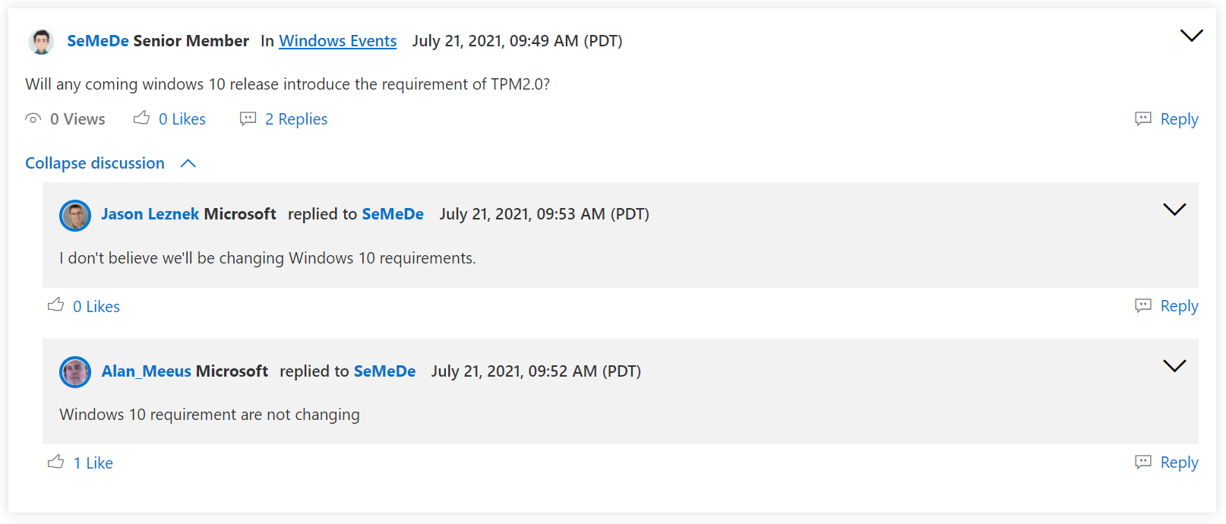The height and width of the screenshot is (524, 1226).
Task: Click the replies speech bubble icon
Action: [x=248, y=118]
